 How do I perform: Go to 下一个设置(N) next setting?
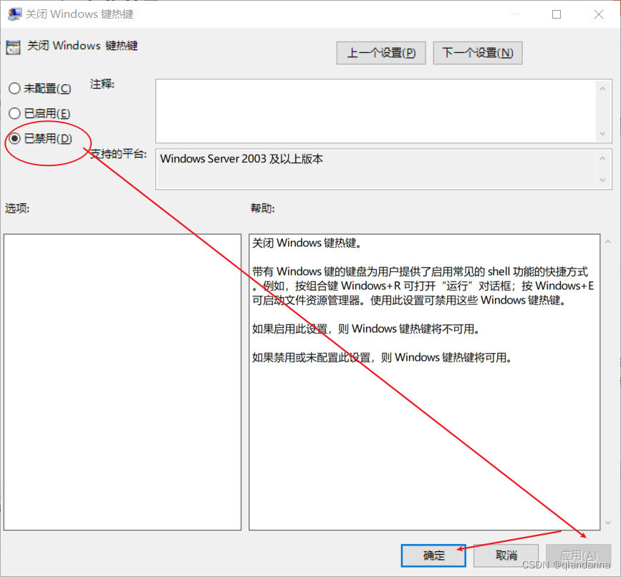pyautogui.click(x=478, y=53)
